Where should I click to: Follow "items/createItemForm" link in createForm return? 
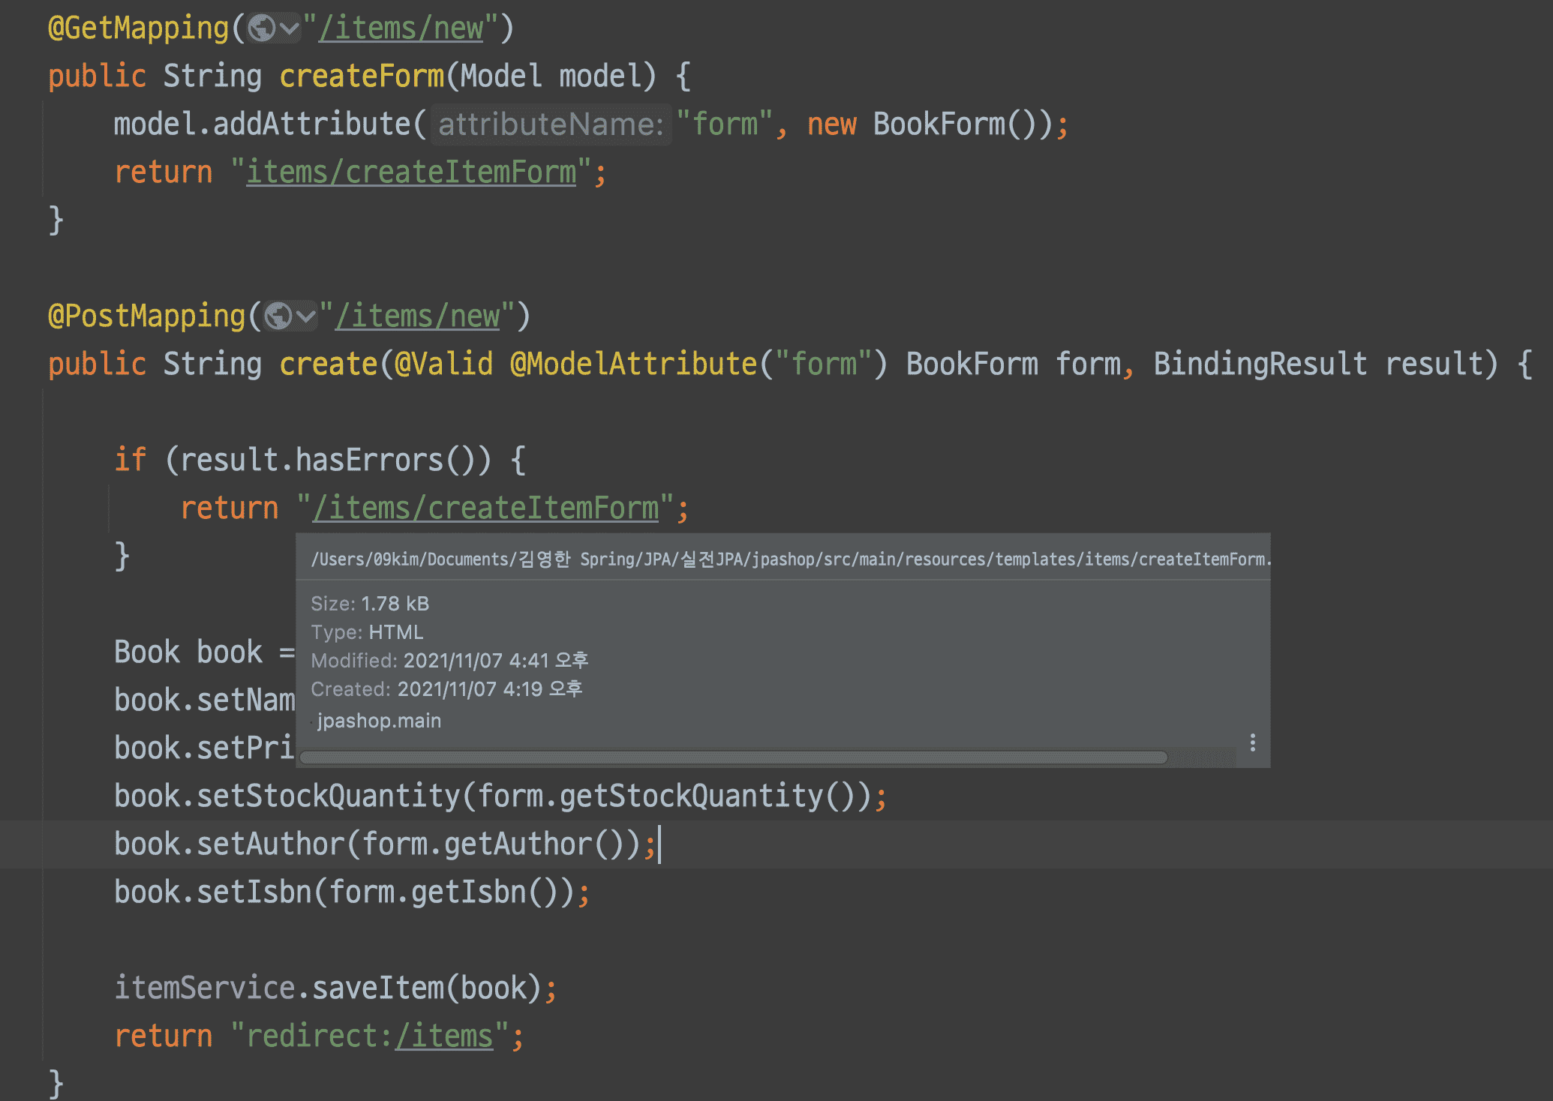[411, 172]
